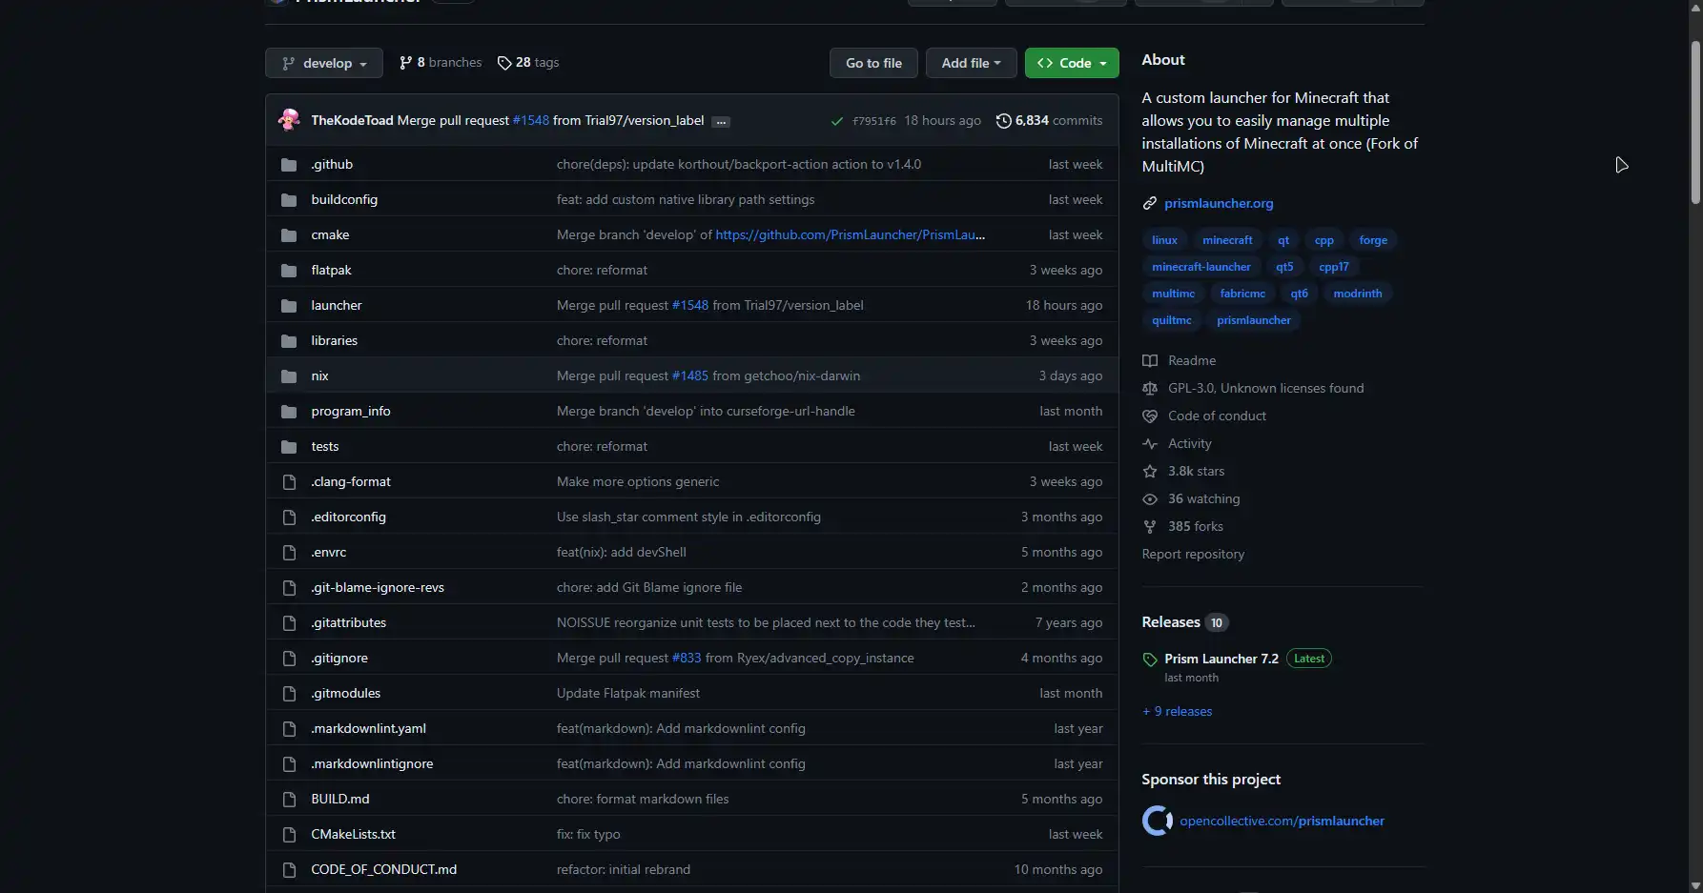Open the Report repository link
Image resolution: width=1703 pixels, height=893 pixels.
point(1193,554)
